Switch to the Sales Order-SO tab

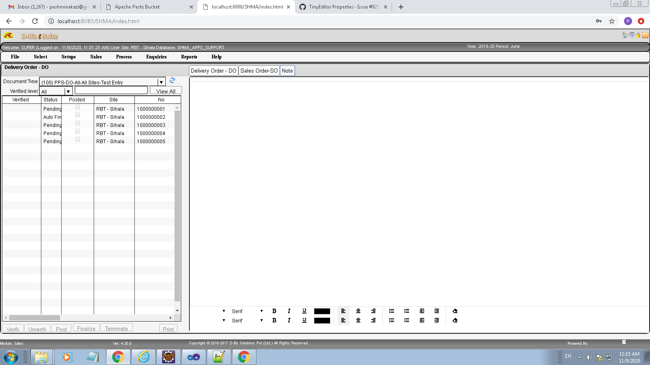click(259, 71)
